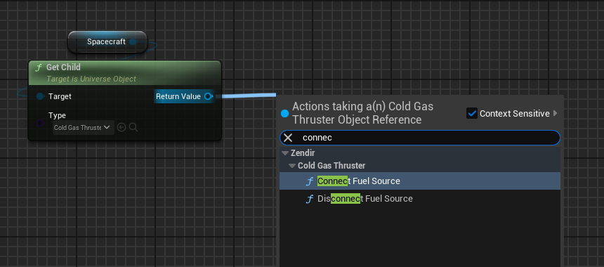Open the Type dropdown showing Cold Gas Thruster
Viewport: 604px width, 267px height.
(83, 128)
